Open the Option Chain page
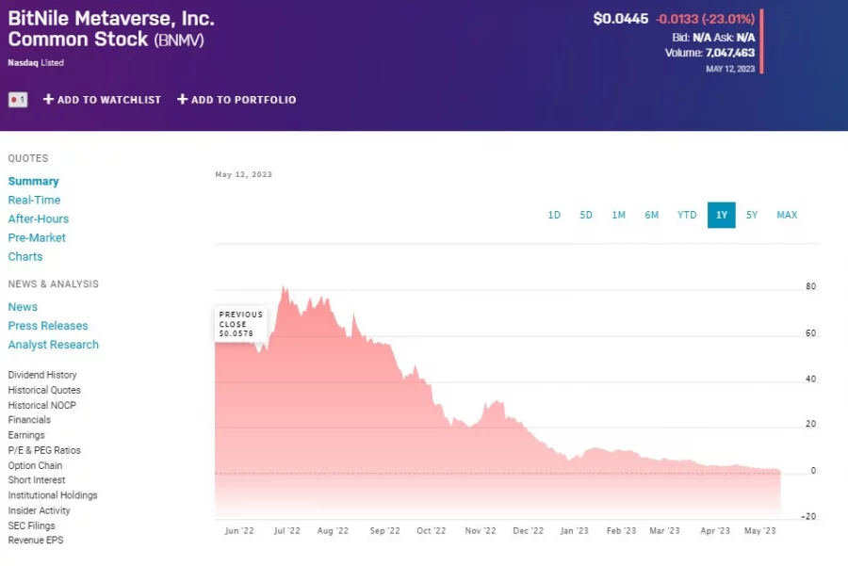The height and width of the screenshot is (566, 848). (35, 465)
